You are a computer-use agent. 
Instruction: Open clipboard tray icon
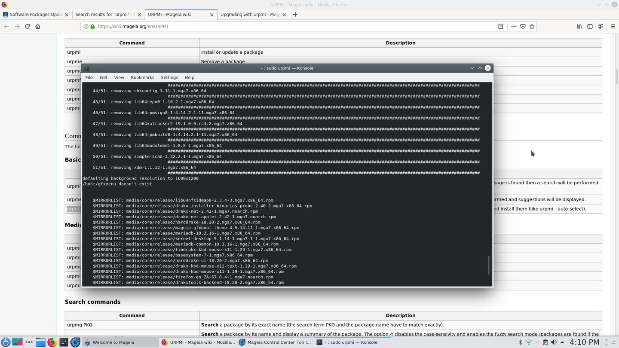point(545,342)
